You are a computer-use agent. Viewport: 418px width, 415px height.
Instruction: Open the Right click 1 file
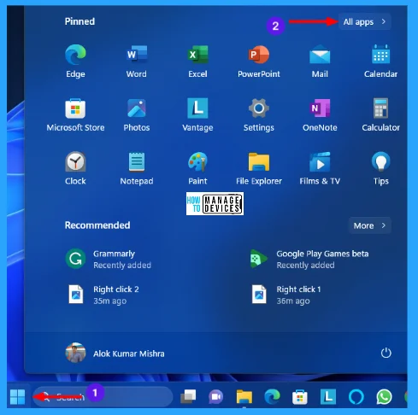286,295
